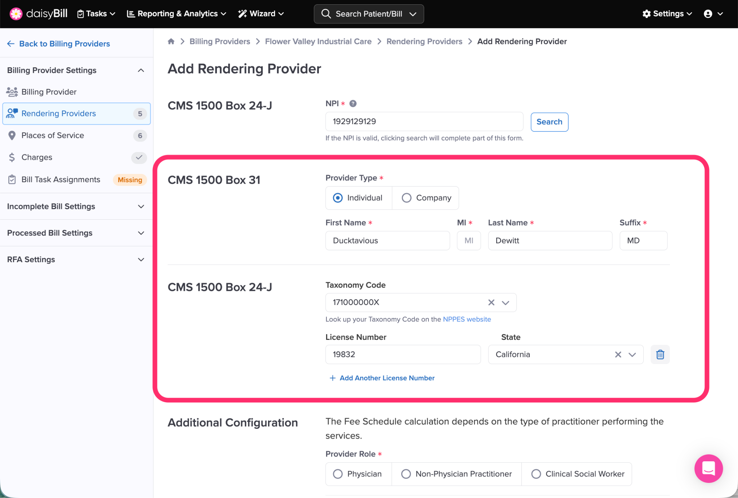Click the First Name input field
Image resolution: width=738 pixels, height=498 pixels.
click(387, 241)
